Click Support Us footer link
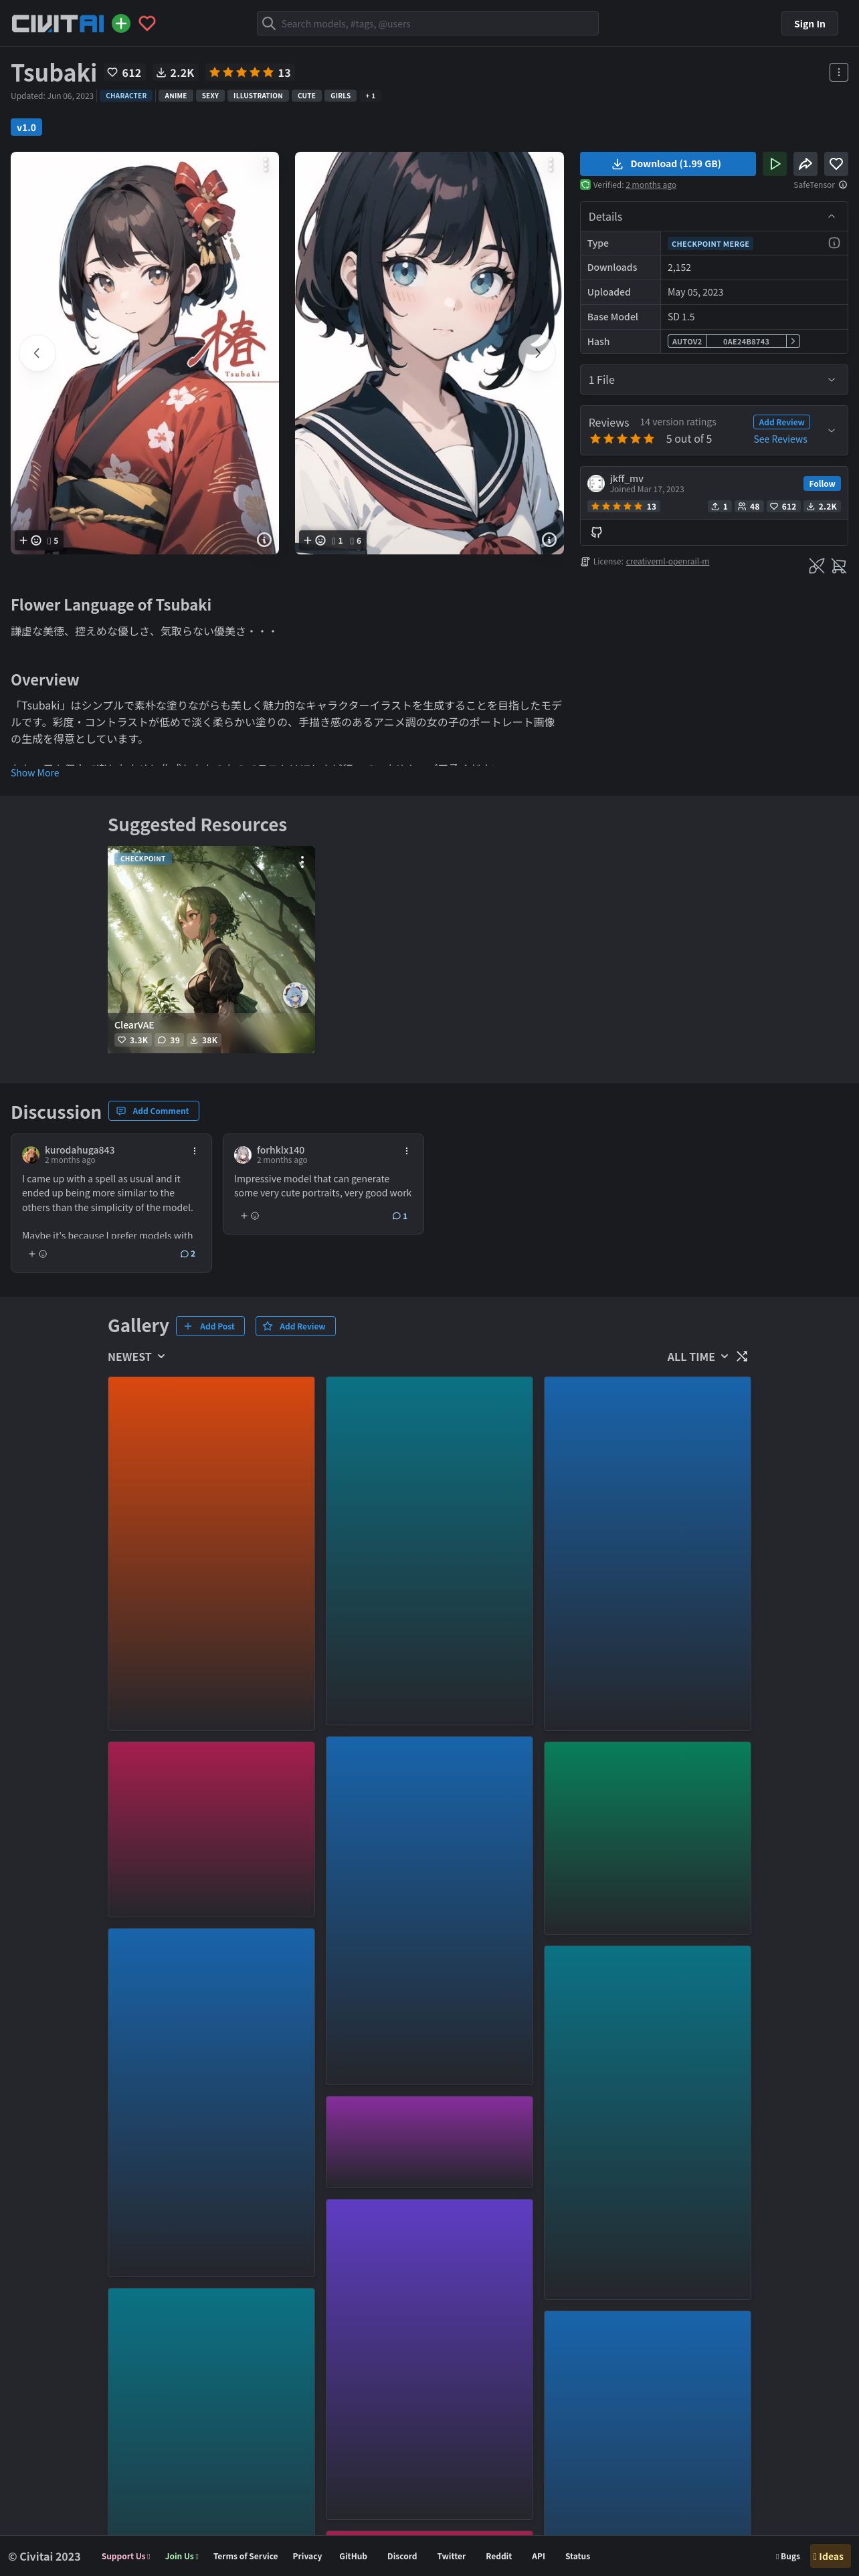 coord(126,2556)
